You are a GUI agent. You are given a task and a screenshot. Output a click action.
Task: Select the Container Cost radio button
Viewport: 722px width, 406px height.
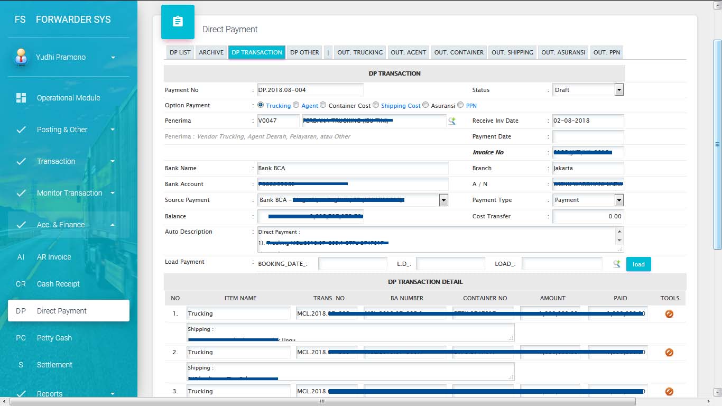coord(323,105)
